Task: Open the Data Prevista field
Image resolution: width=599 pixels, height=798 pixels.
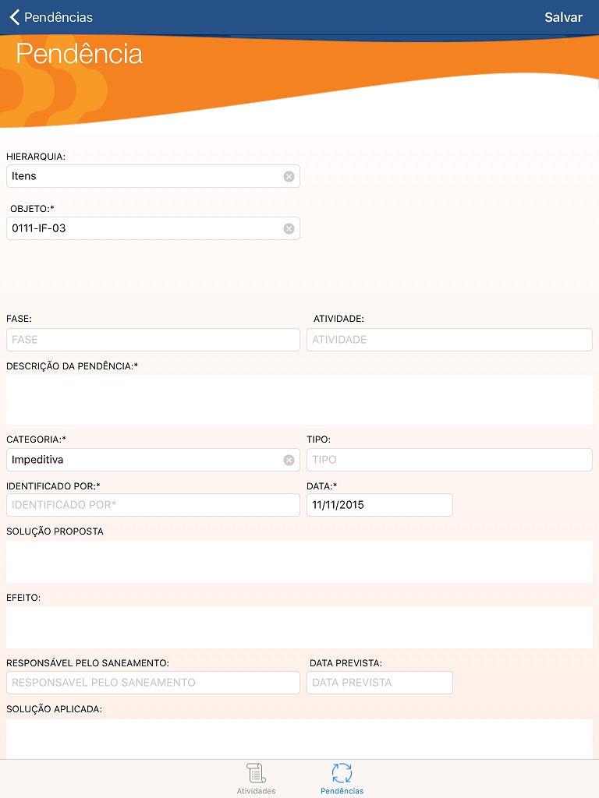Action: click(x=380, y=683)
